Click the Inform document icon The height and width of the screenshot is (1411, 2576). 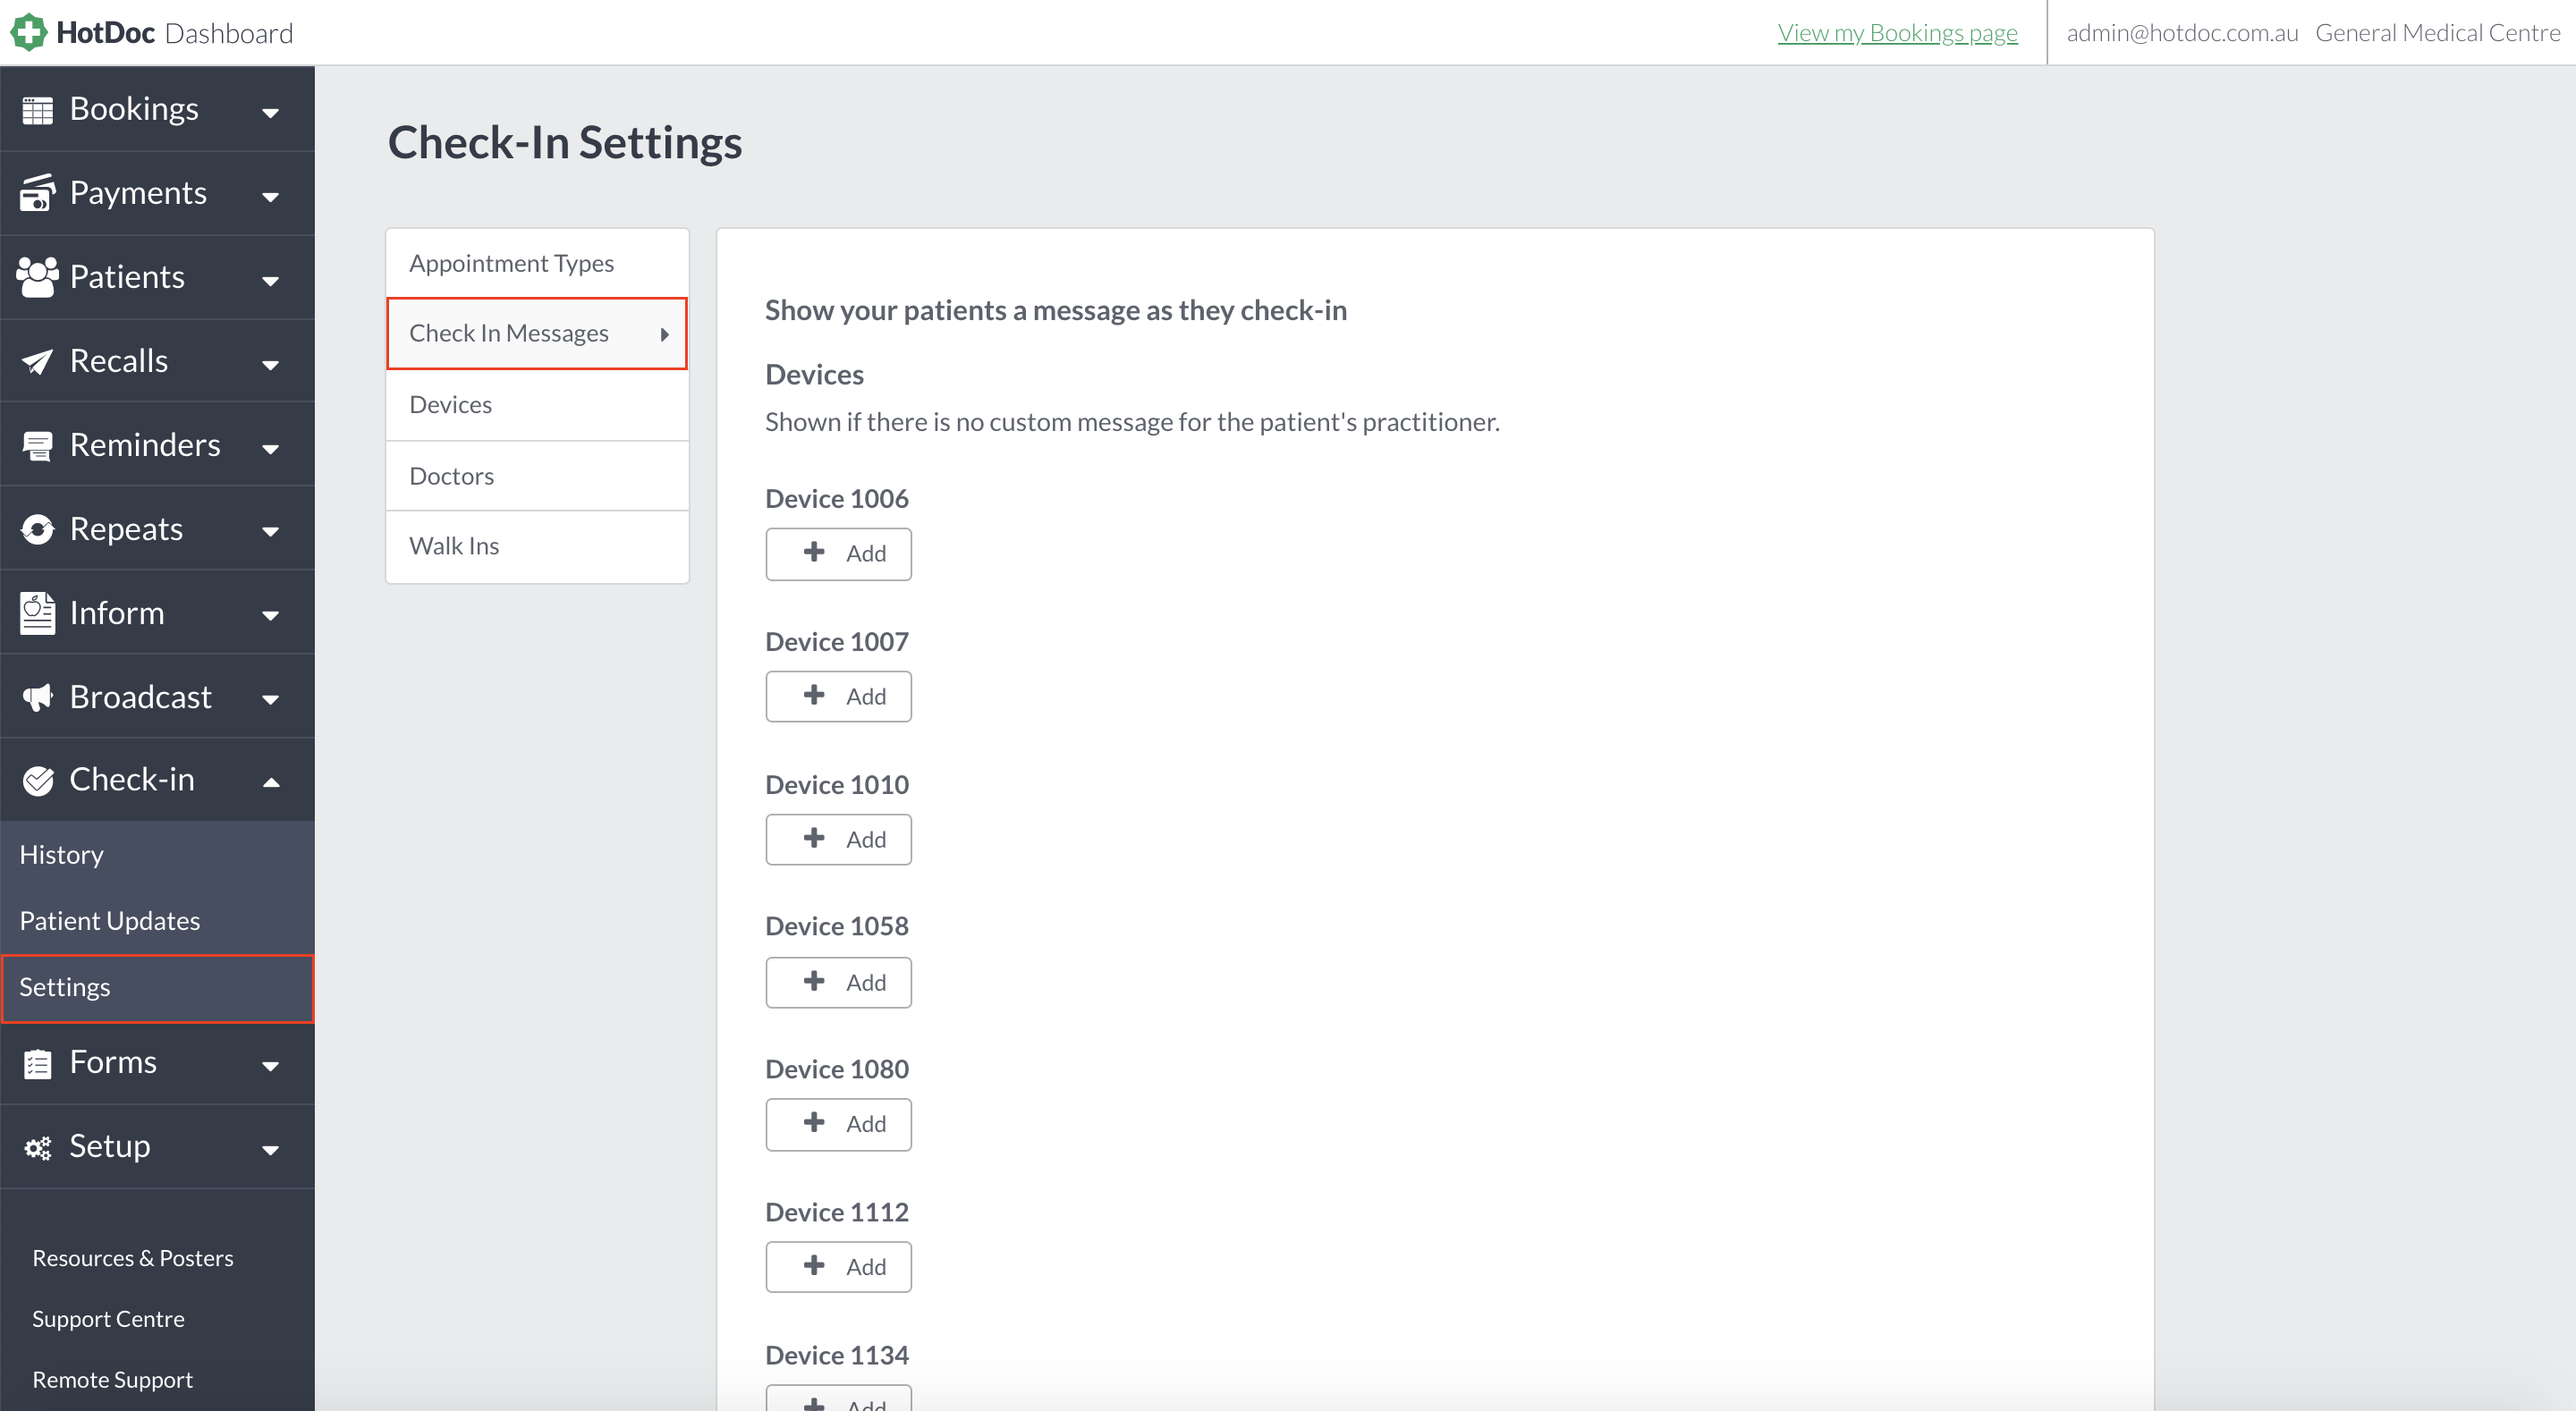[x=37, y=613]
